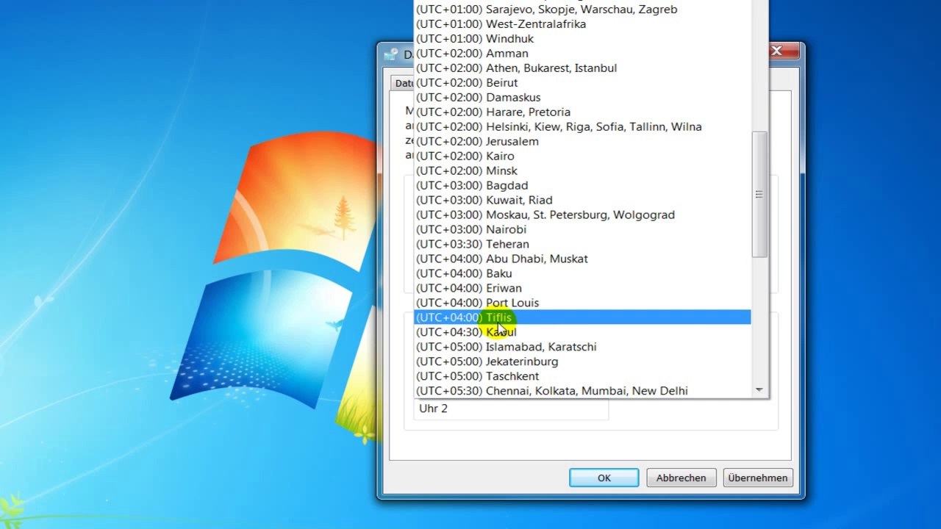Viewport: 941px width, 529px height.
Task: Select the Port Louis time zone
Action: point(582,303)
